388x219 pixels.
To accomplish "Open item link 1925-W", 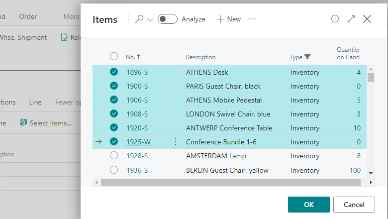I will coord(138,142).
